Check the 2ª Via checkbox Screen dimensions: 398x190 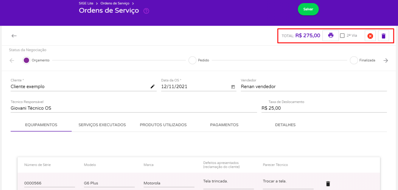click(x=342, y=35)
